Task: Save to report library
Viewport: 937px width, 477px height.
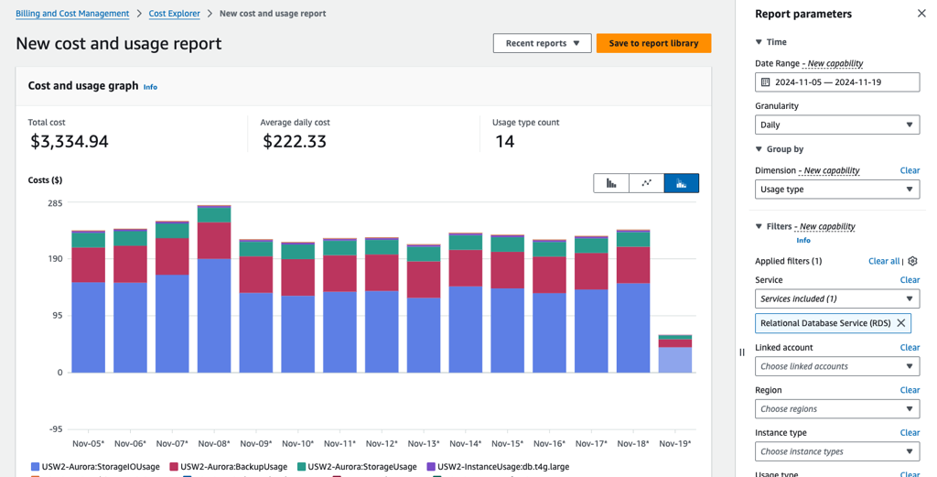Action: (x=653, y=43)
